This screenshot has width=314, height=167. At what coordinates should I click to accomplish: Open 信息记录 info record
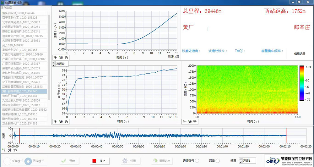pos(300,54)
